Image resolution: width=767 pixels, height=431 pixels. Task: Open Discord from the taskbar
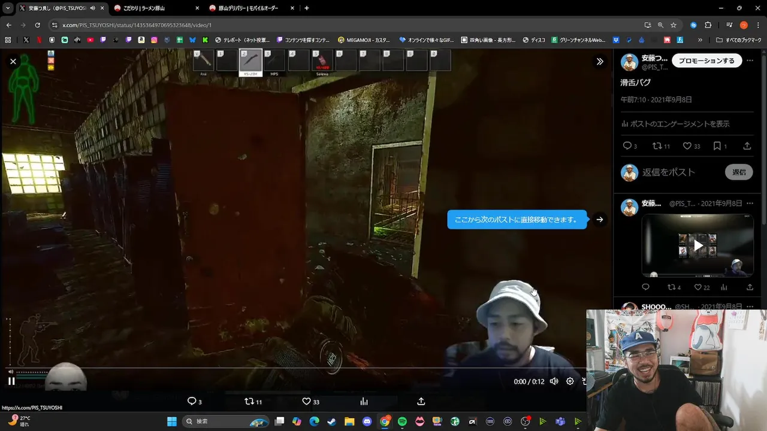pos(367,421)
